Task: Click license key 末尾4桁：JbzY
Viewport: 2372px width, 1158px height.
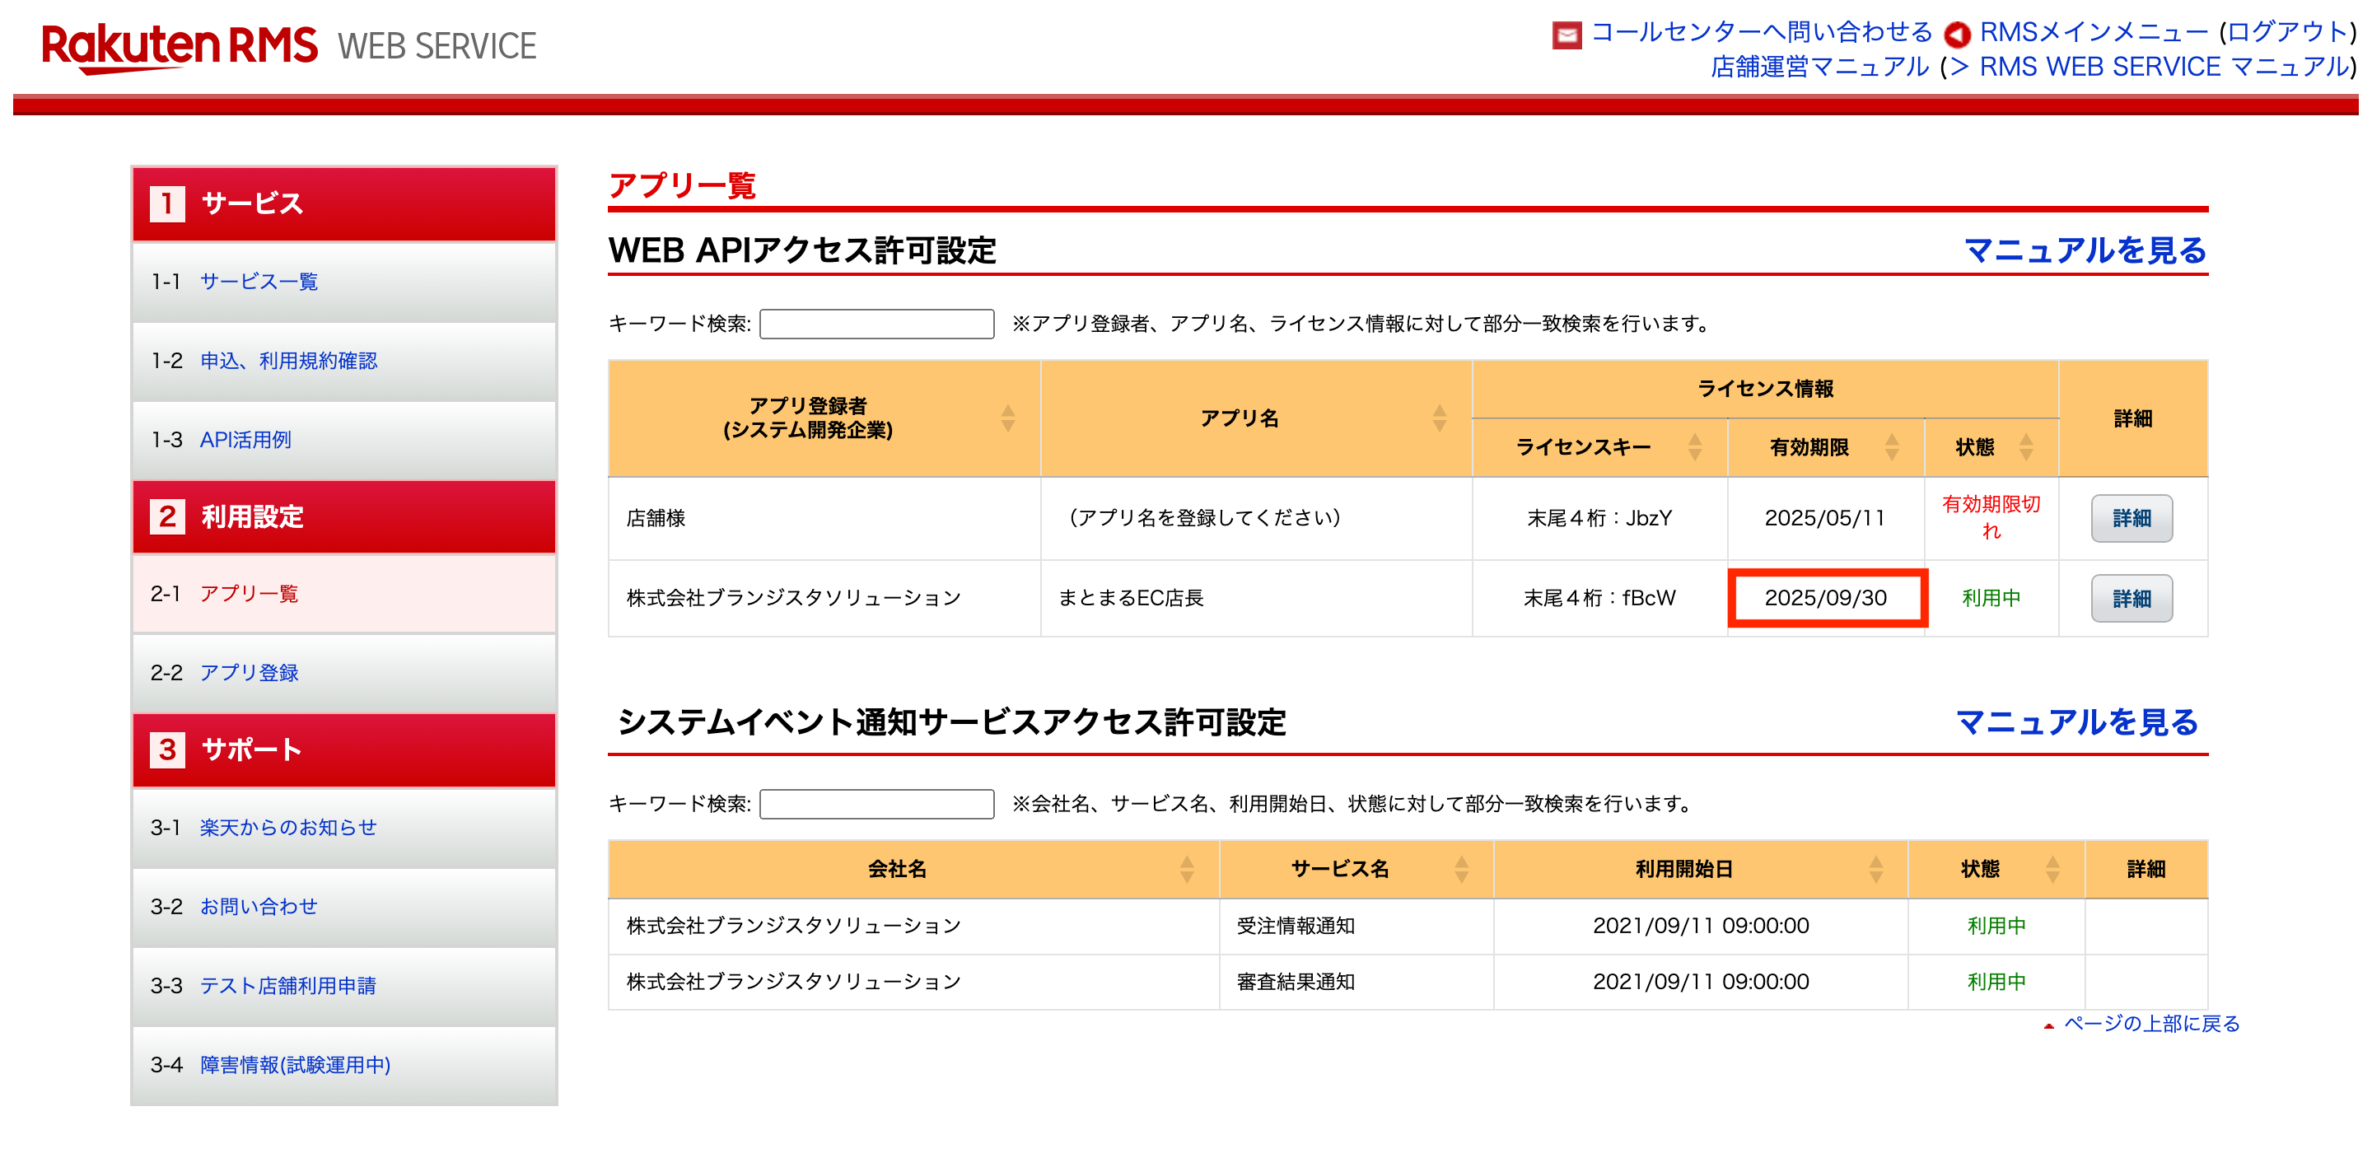Action: (x=1599, y=518)
